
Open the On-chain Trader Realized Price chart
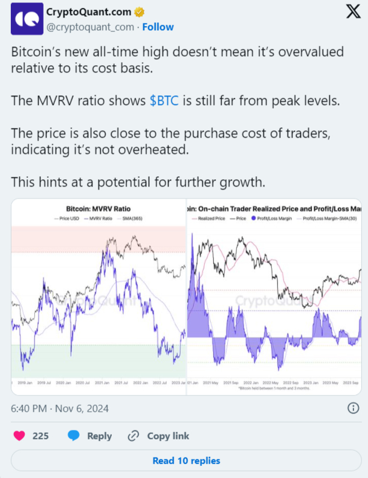click(x=274, y=296)
